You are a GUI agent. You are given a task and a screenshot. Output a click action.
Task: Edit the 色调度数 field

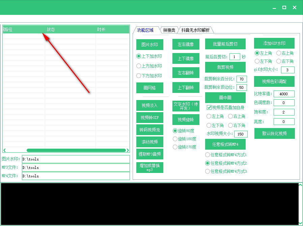coord(284,103)
